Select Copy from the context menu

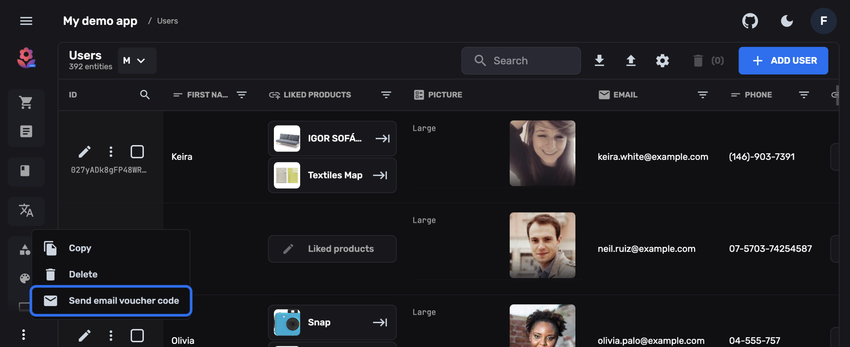80,248
